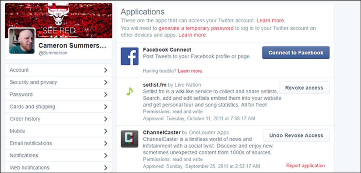Viewport: 361px width, 173px height.
Task: Click the Report application link
Action: 305,165
